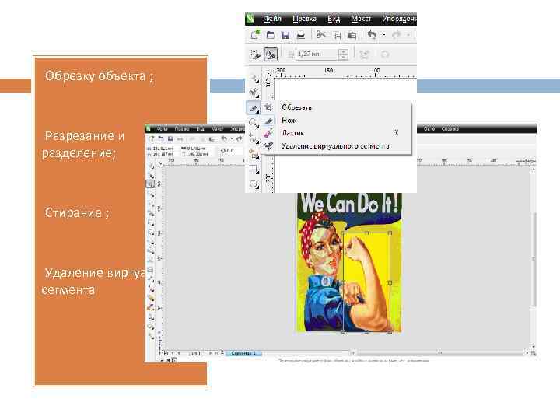Click the Undo arrow in the top toolbar
560x420 pixels.
[x=372, y=35]
